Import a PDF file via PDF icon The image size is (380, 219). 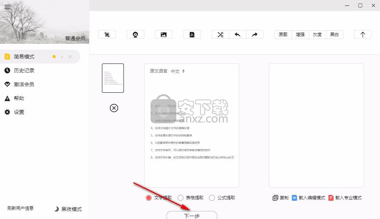pos(192,34)
